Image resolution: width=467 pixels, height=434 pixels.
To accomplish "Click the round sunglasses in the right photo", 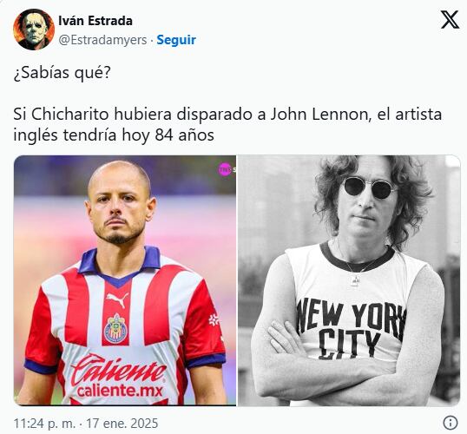I will [370, 187].
